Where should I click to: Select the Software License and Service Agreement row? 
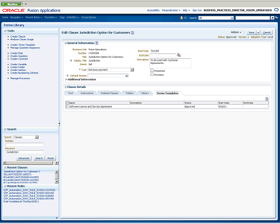tap(167, 106)
